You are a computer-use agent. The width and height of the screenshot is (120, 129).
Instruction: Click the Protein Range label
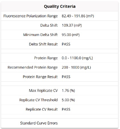[x=46, y=58]
